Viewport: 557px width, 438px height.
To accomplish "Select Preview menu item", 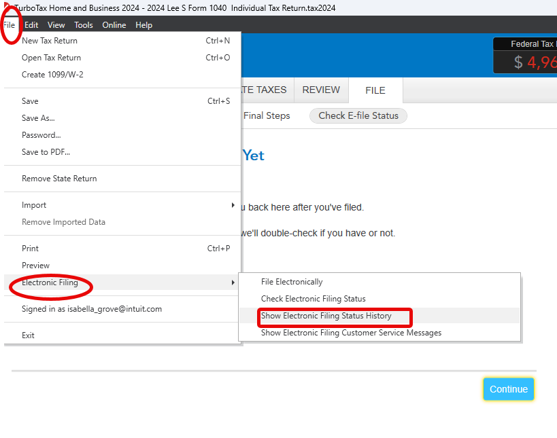I will (122, 266).
